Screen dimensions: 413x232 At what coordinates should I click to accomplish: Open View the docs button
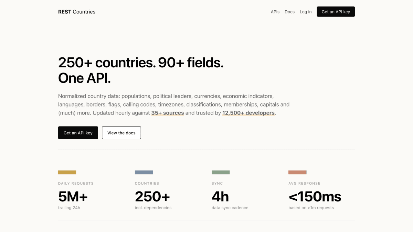point(121,133)
